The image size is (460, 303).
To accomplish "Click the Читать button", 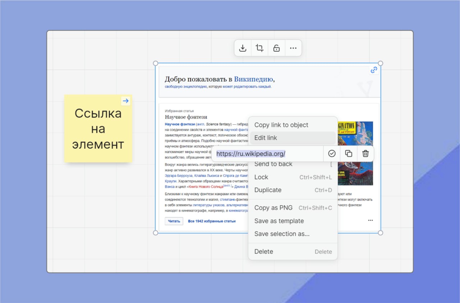I will (x=174, y=221).
